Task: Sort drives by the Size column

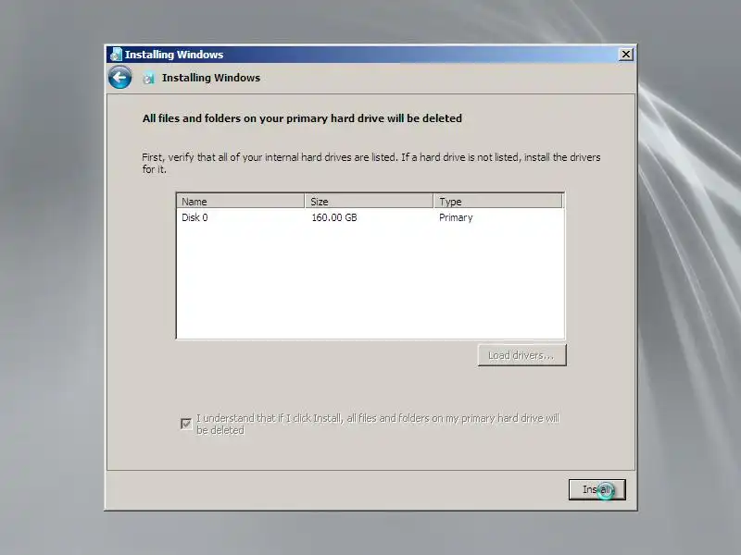Action: click(x=369, y=202)
